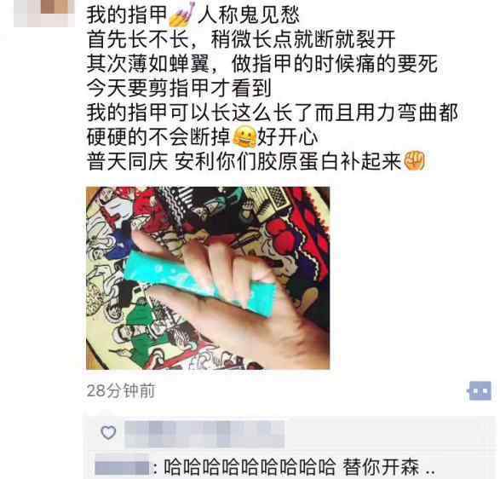Open the blurred liker names beside heart
Image resolution: width=500 pixels, height=479 pixels.
pyautogui.click(x=204, y=434)
